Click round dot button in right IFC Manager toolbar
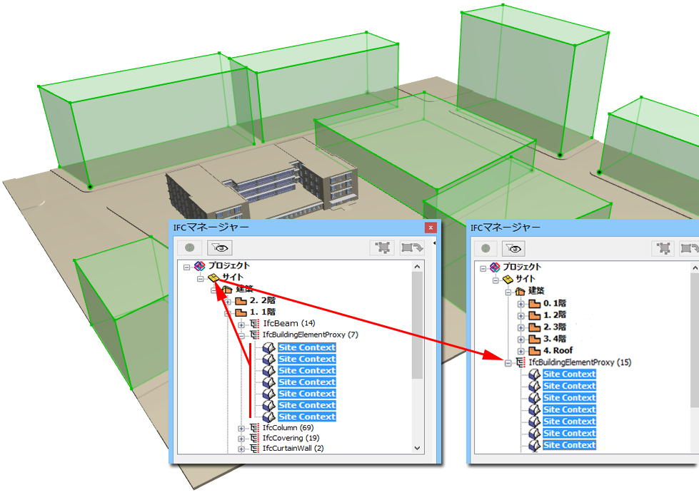Image resolution: width=699 pixels, height=495 pixels. [x=486, y=248]
